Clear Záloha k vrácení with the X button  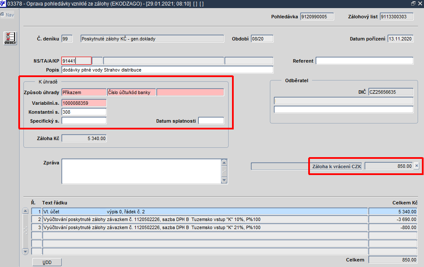[417, 166]
